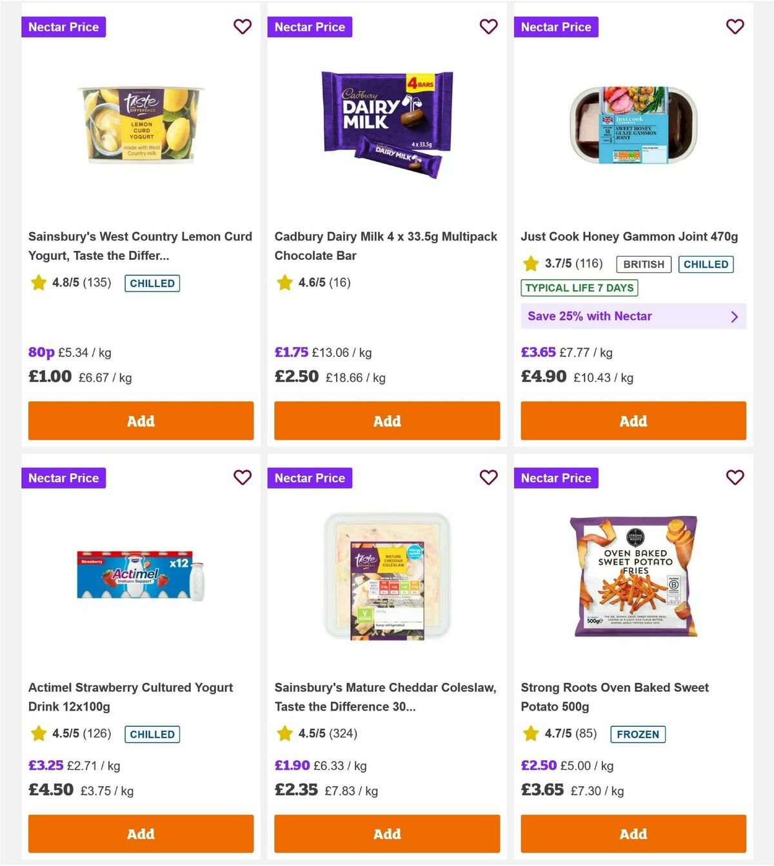Add Actimel Strawberry yogurt drink to basket

click(140, 834)
